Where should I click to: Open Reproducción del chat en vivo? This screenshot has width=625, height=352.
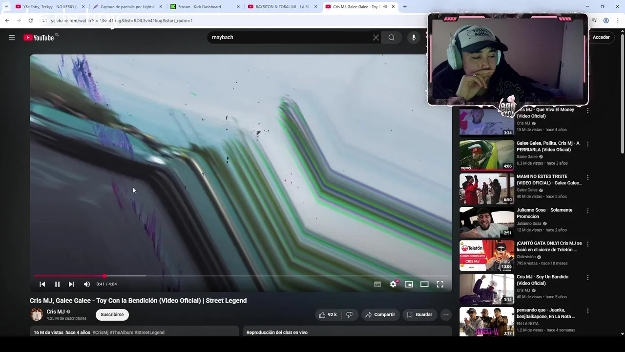click(277, 332)
